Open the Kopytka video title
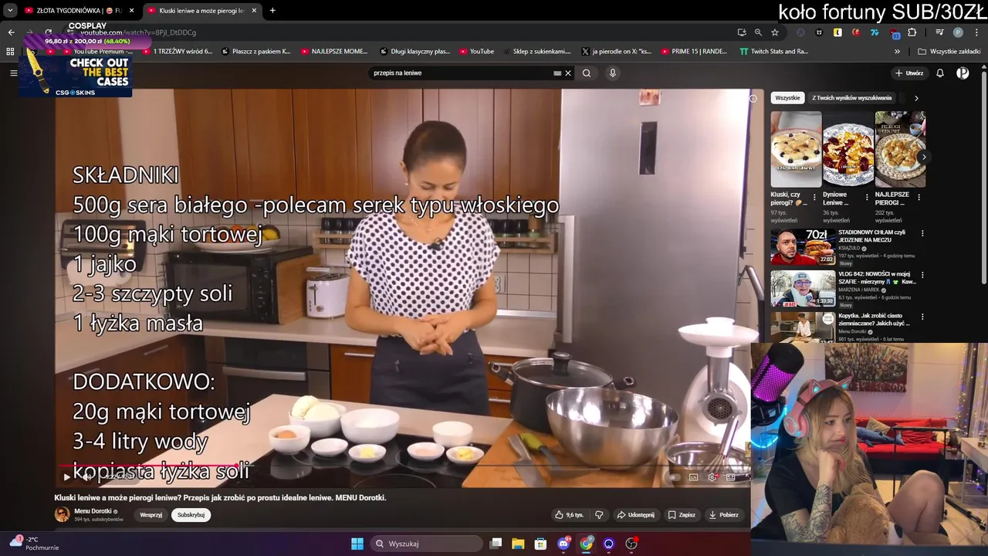Screen dimensions: 988x556 (x=874, y=320)
